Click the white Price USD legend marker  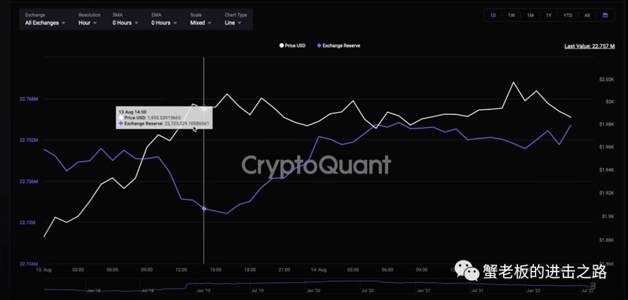point(281,45)
